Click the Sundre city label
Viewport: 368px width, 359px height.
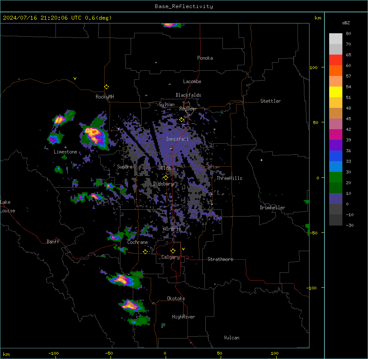click(125, 167)
